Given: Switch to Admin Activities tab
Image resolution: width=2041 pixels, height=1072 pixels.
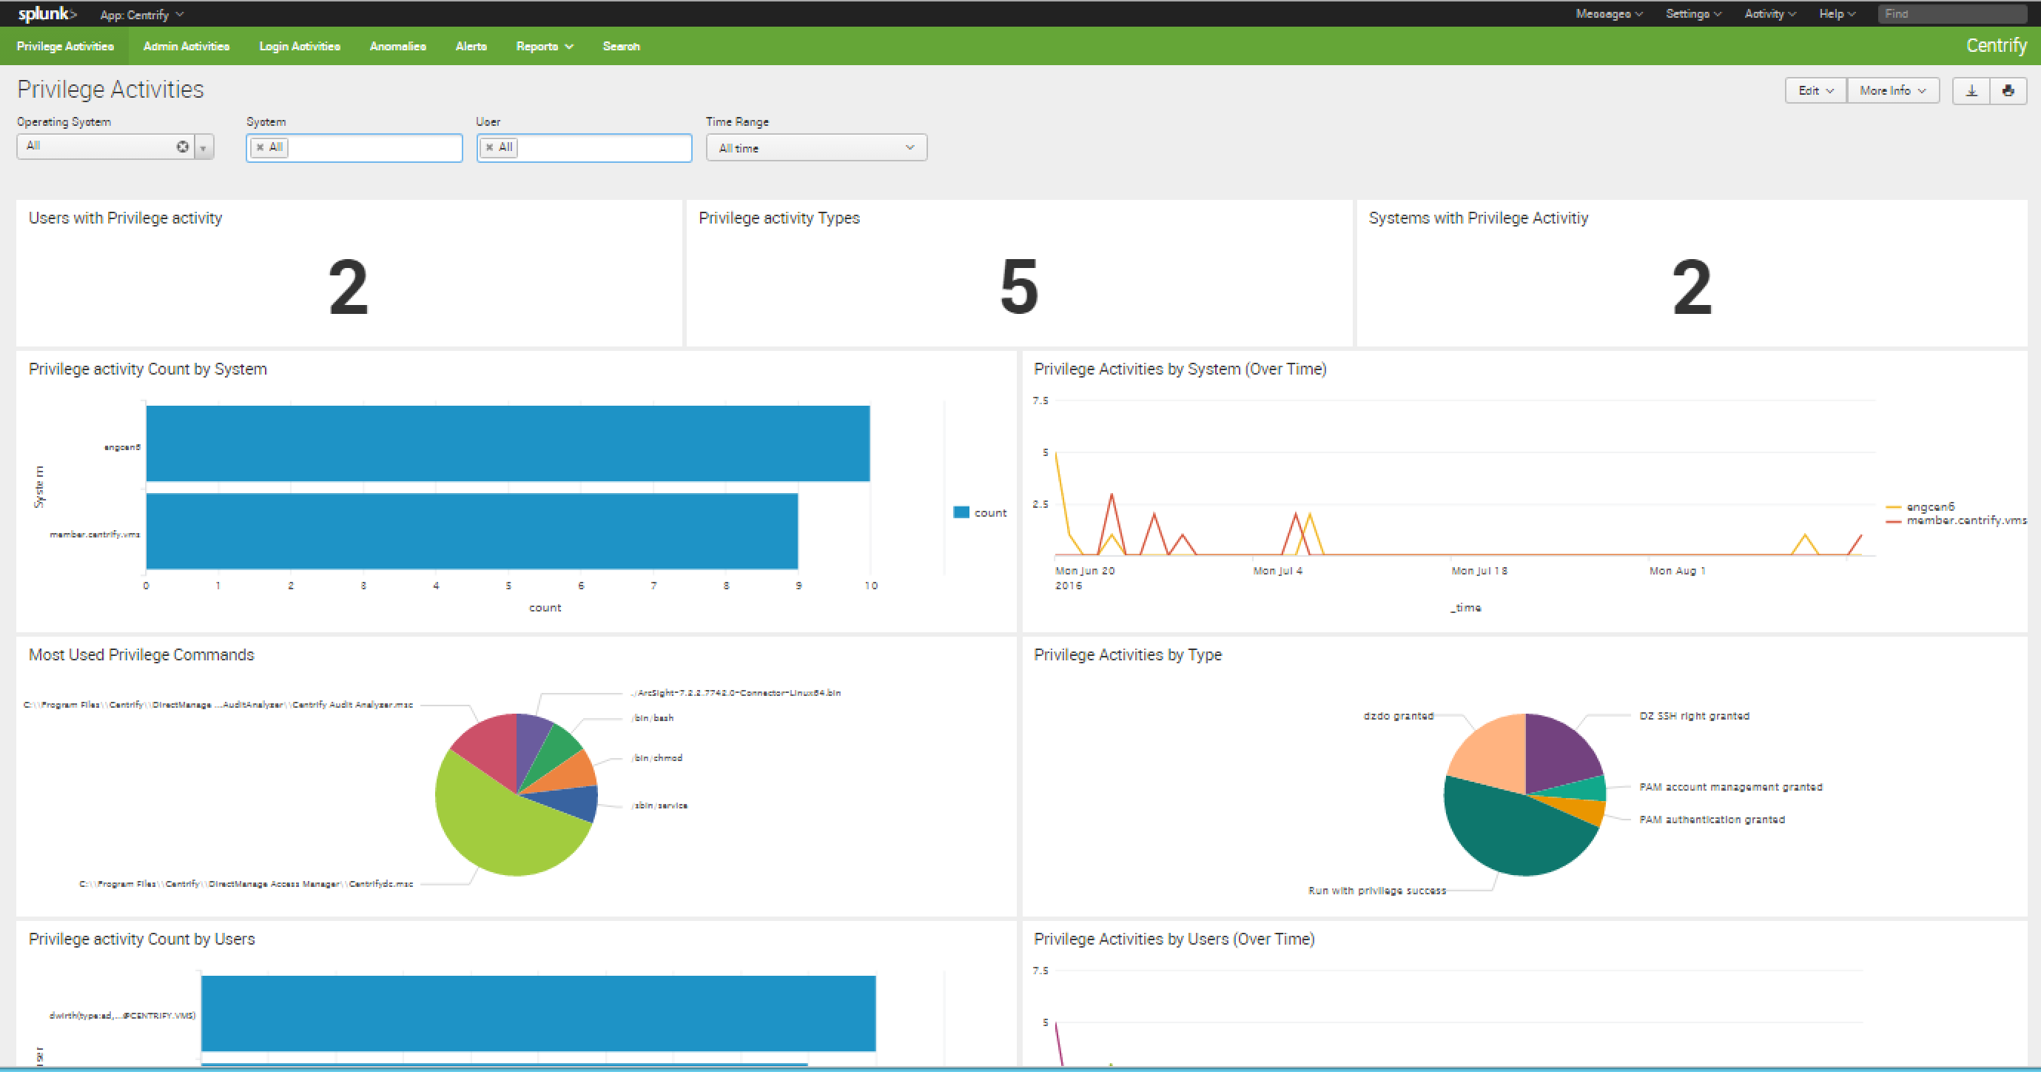Looking at the screenshot, I should [x=186, y=46].
